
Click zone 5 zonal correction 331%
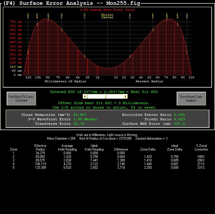point(201,168)
